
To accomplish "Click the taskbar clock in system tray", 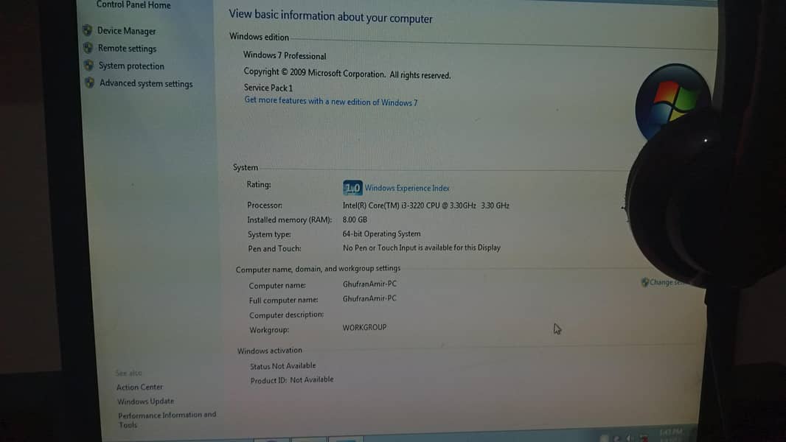I will pos(671,435).
